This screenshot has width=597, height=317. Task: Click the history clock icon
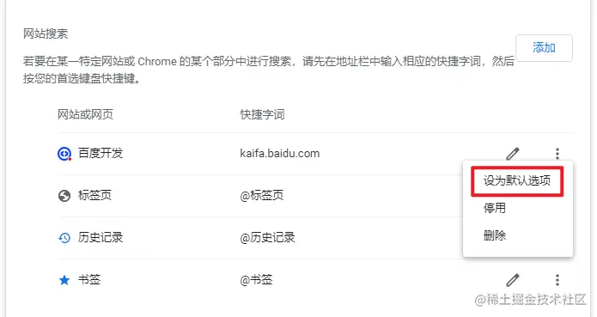(x=64, y=238)
